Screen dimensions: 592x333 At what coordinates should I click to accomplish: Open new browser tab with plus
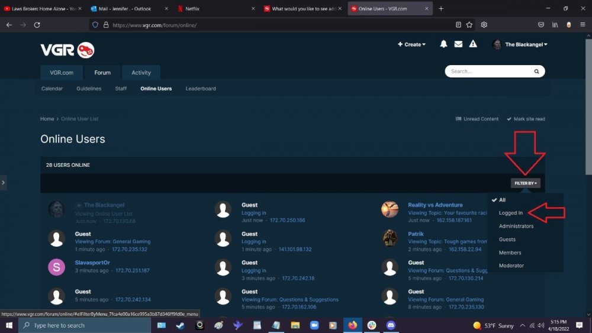441,8
